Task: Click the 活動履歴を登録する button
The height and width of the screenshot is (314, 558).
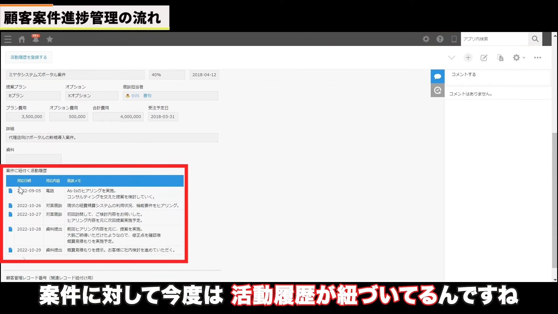Action: (x=29, y=57)
